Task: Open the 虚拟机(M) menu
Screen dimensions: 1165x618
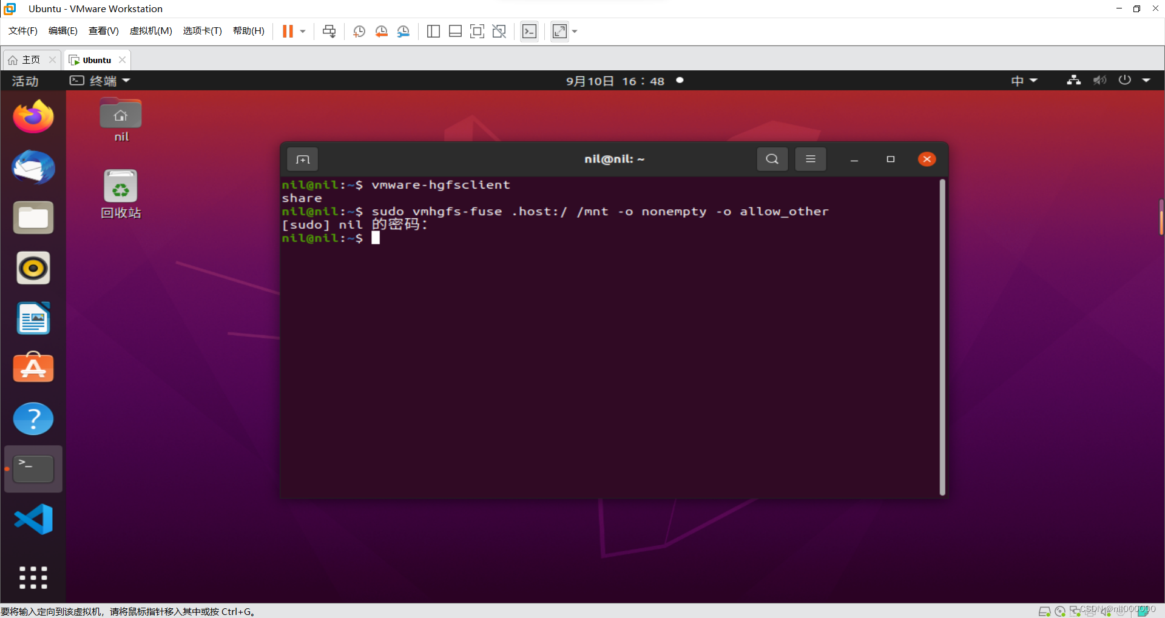Action: point(151,31)
